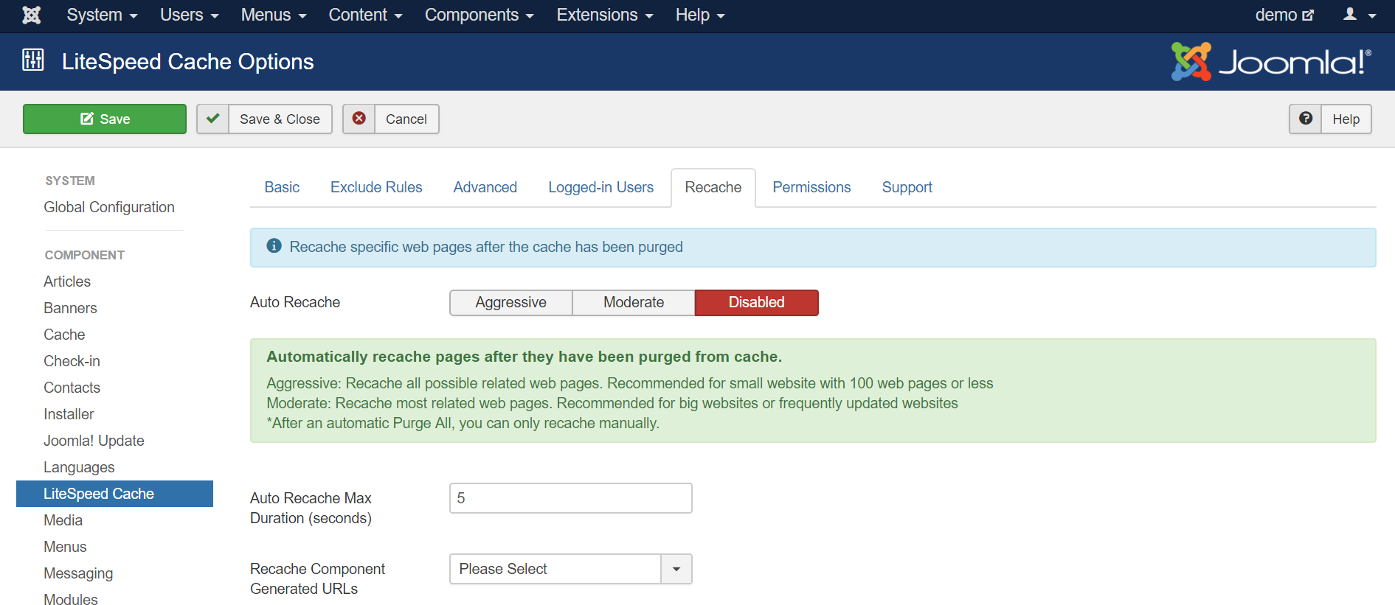Screen dimensions: 1395x605
Task: Expand the Menus dropdown
Action: click(274, 15)
